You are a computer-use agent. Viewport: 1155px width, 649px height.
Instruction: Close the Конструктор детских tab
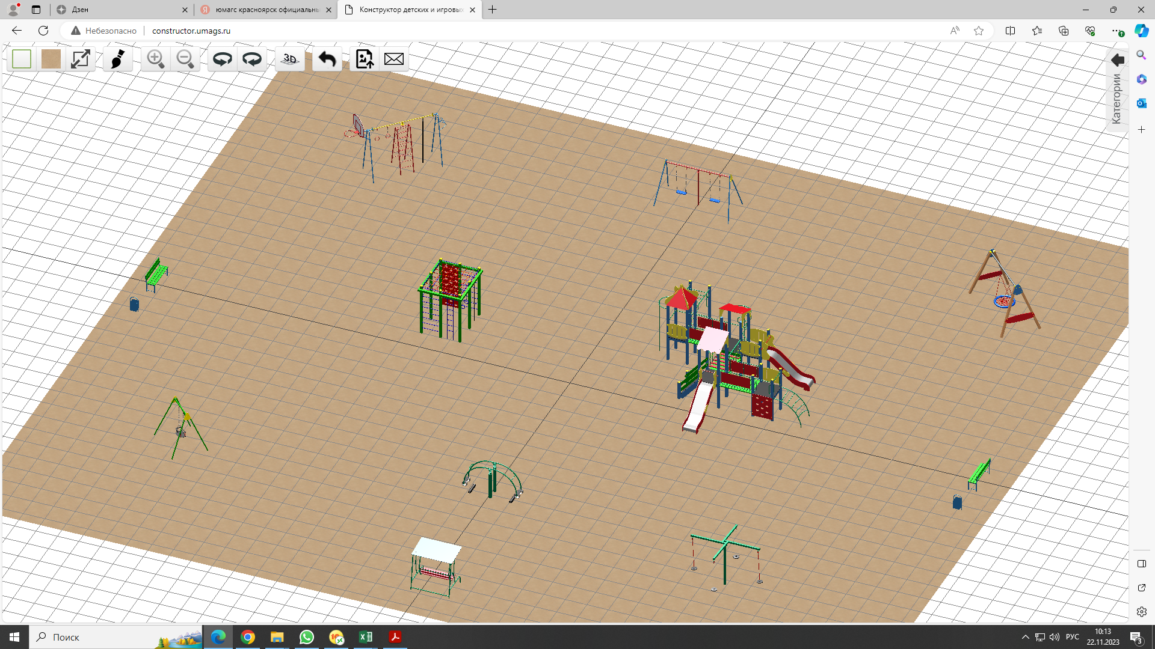472,10
